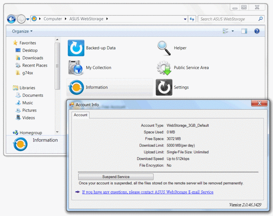Select Recent Places in Favorites
Image resolution: width=273 pixels, height=216 pixels.
pyautogui.click(x=35, y=65)
